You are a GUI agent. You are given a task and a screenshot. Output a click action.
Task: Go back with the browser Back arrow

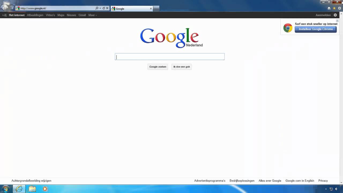click(5, 8)
